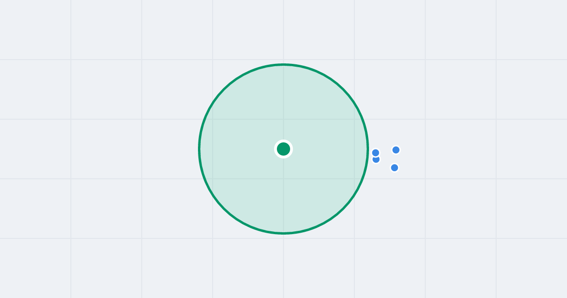Click empty grid space left of the green circle
567x298 pixels.
coord(106,149)
